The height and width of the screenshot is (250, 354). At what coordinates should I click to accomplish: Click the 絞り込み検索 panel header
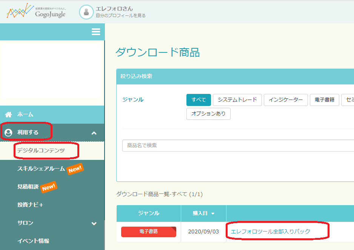point(235,77)
